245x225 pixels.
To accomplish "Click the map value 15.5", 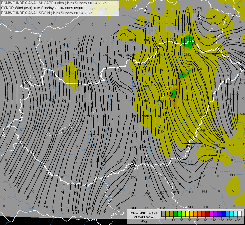I will [x=119, y=55].
